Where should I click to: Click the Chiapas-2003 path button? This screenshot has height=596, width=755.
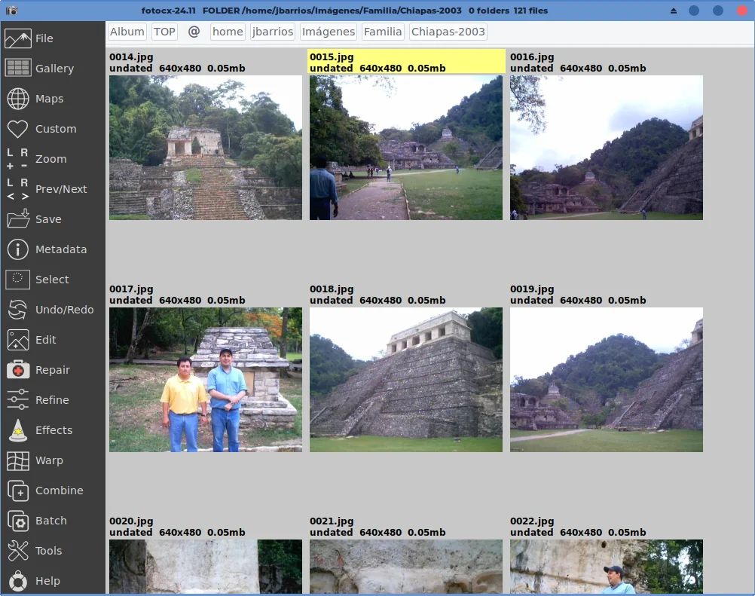[448, 32]
